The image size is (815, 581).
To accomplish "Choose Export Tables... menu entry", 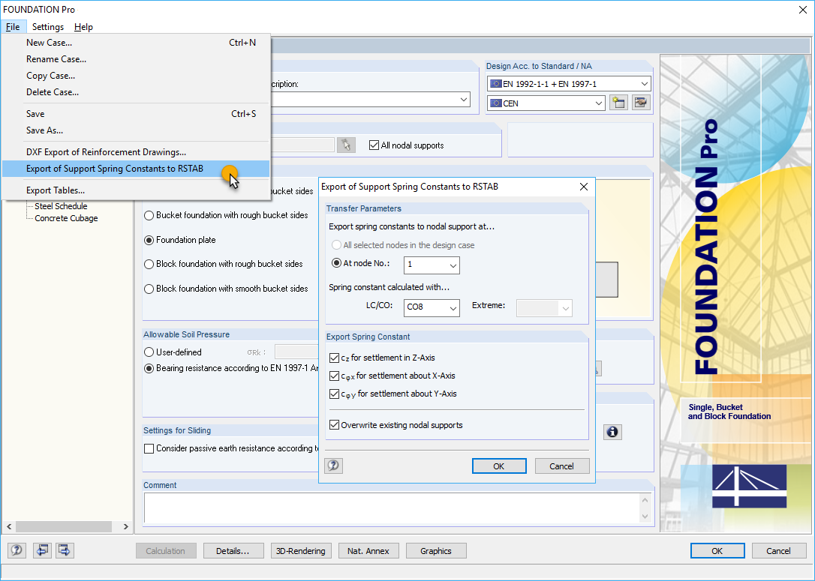I will click(136, 190).
